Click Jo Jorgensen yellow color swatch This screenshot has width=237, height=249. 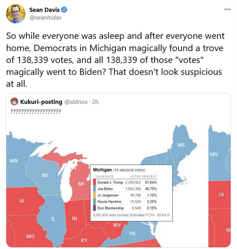pos(94,195)
